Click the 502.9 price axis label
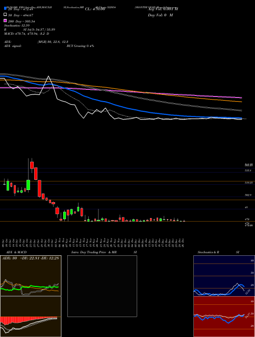The image size is (255, 337). click(248, 195)
